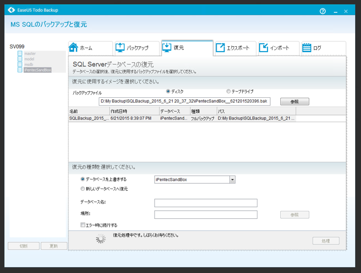Enable エラー時に続行する checkbox

click(83, 225)
